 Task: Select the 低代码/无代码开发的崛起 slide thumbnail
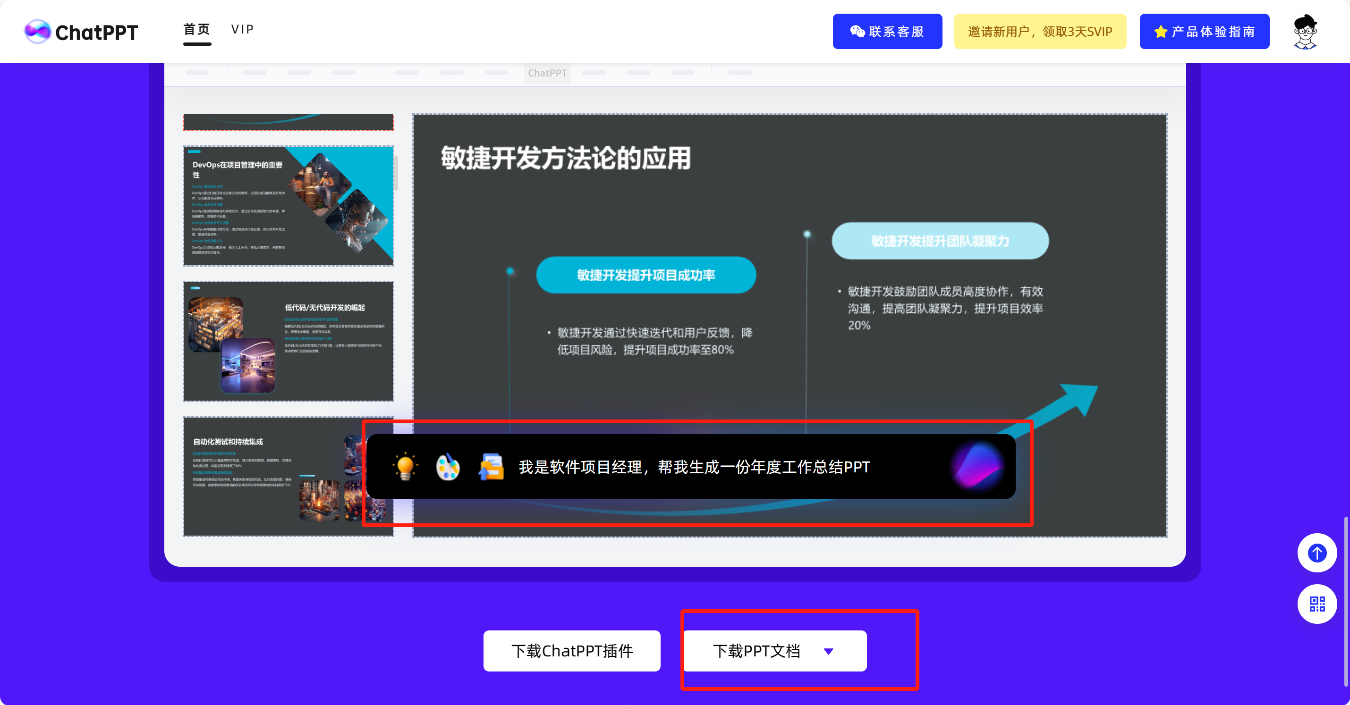288,341
